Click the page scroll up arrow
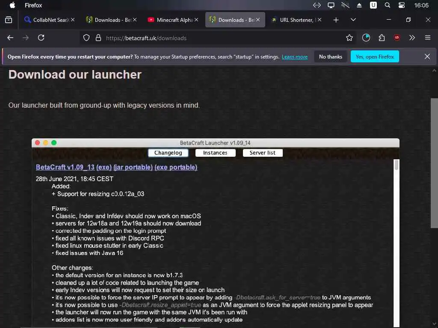Image resolution: width=438 pixels, height=328 pixels. [x=434, y=70]
